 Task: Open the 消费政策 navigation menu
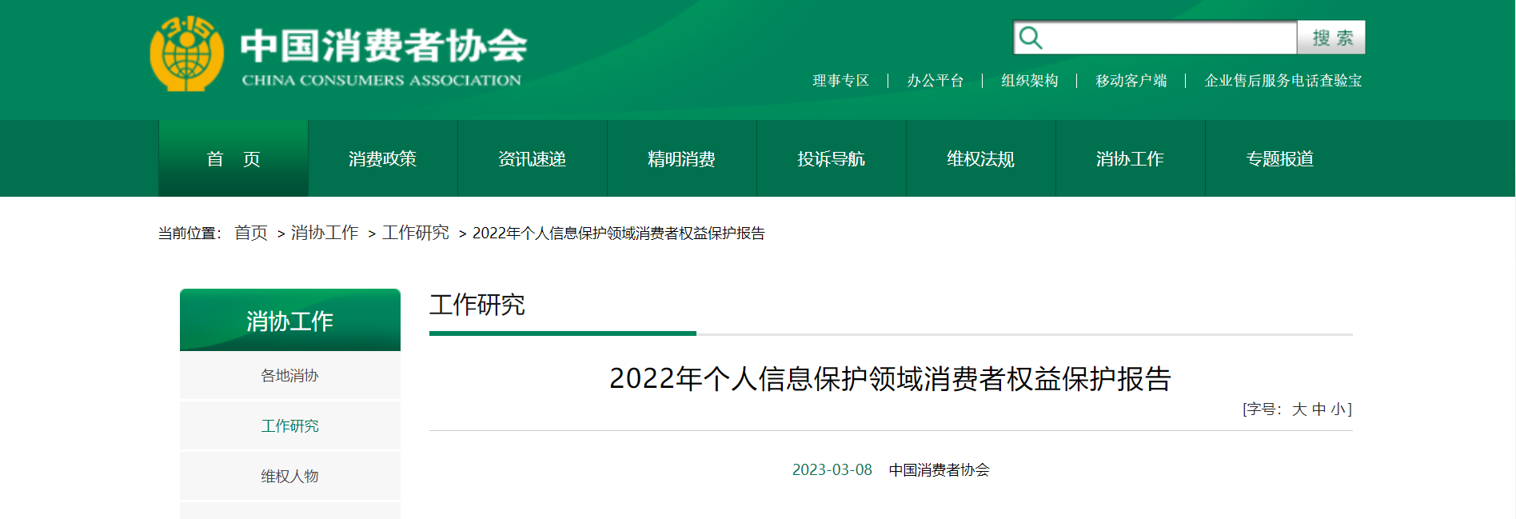tap(382, 159)
